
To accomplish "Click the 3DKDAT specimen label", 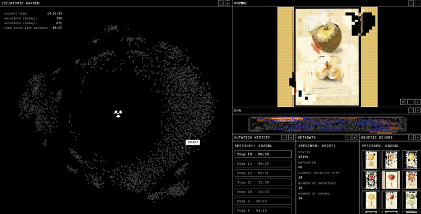I will tap(193, 142).
